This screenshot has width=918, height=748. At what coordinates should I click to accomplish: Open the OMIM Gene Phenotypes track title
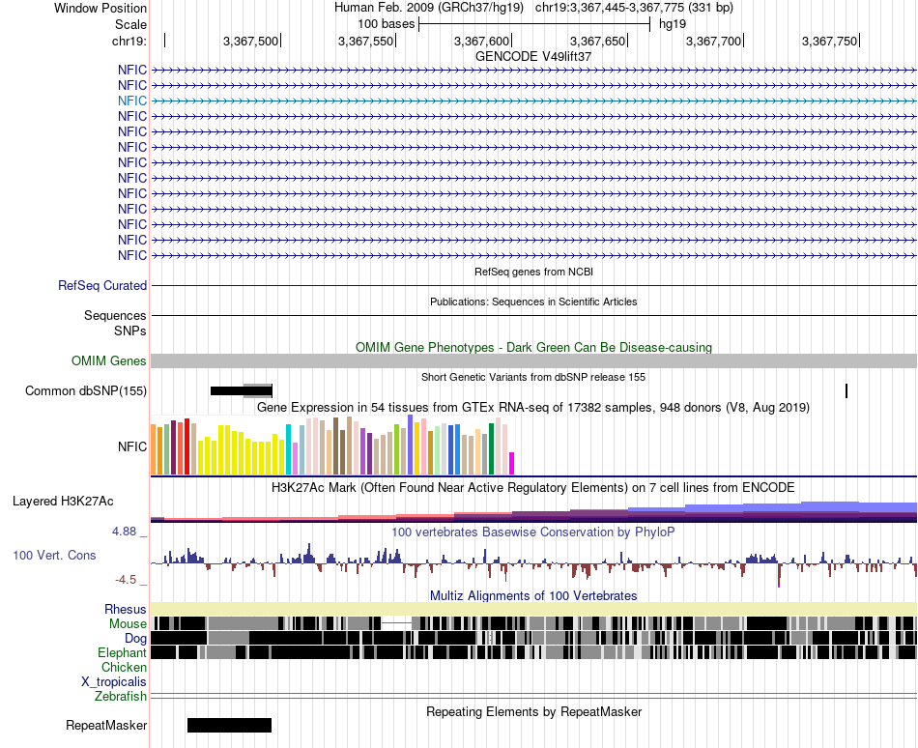point(533,347)
